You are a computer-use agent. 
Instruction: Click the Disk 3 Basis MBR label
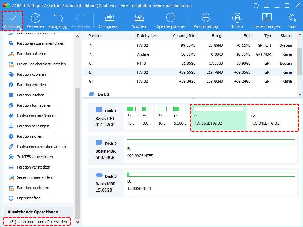pyautogui.click(x=106, y=183)
